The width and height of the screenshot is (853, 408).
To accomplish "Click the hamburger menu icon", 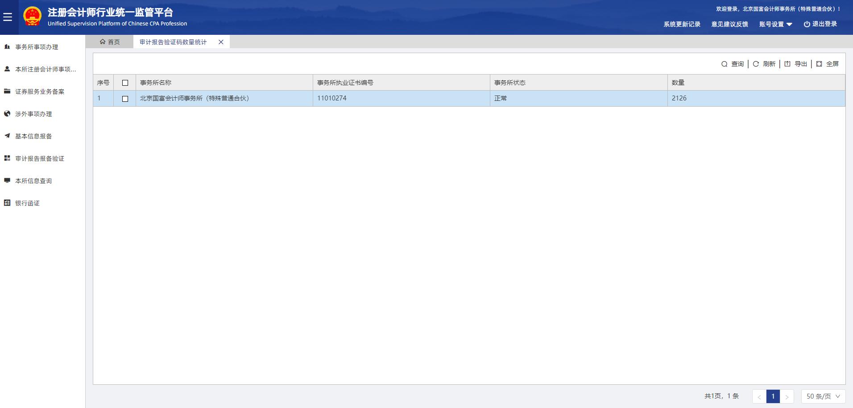I will (8, 17).
